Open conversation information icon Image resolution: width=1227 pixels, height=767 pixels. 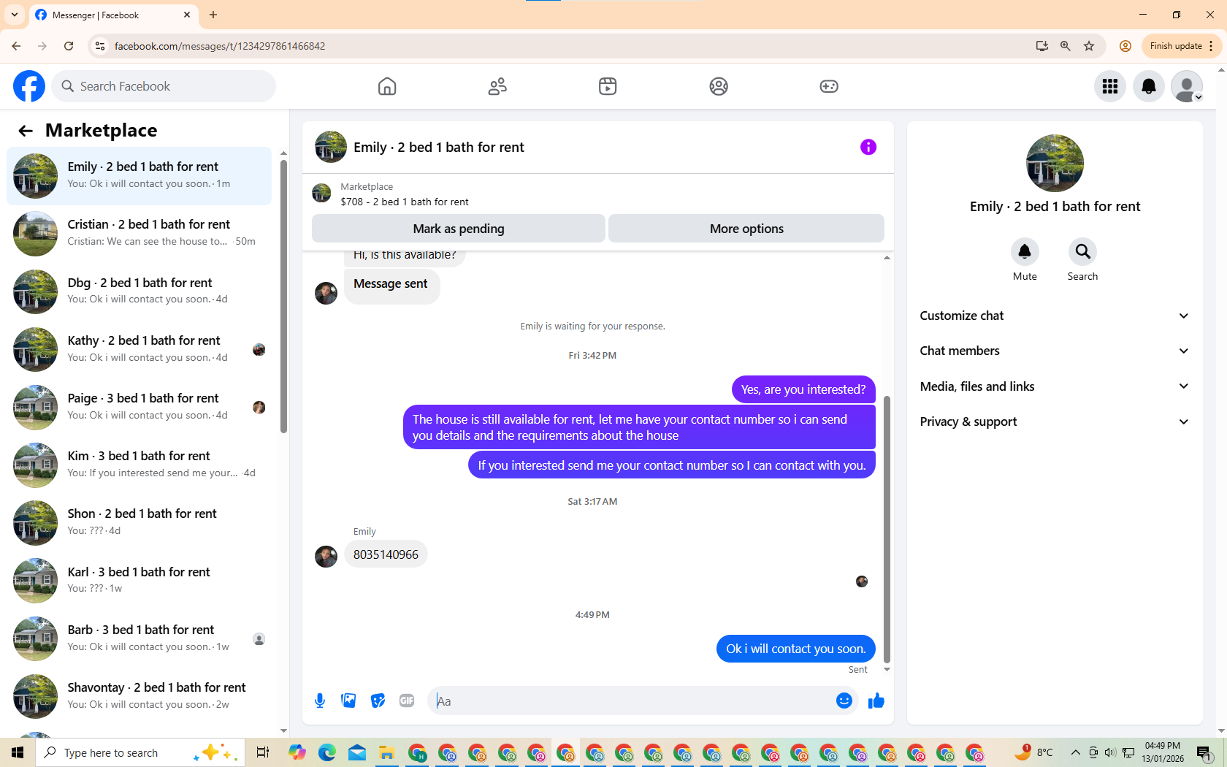point(868,147)
